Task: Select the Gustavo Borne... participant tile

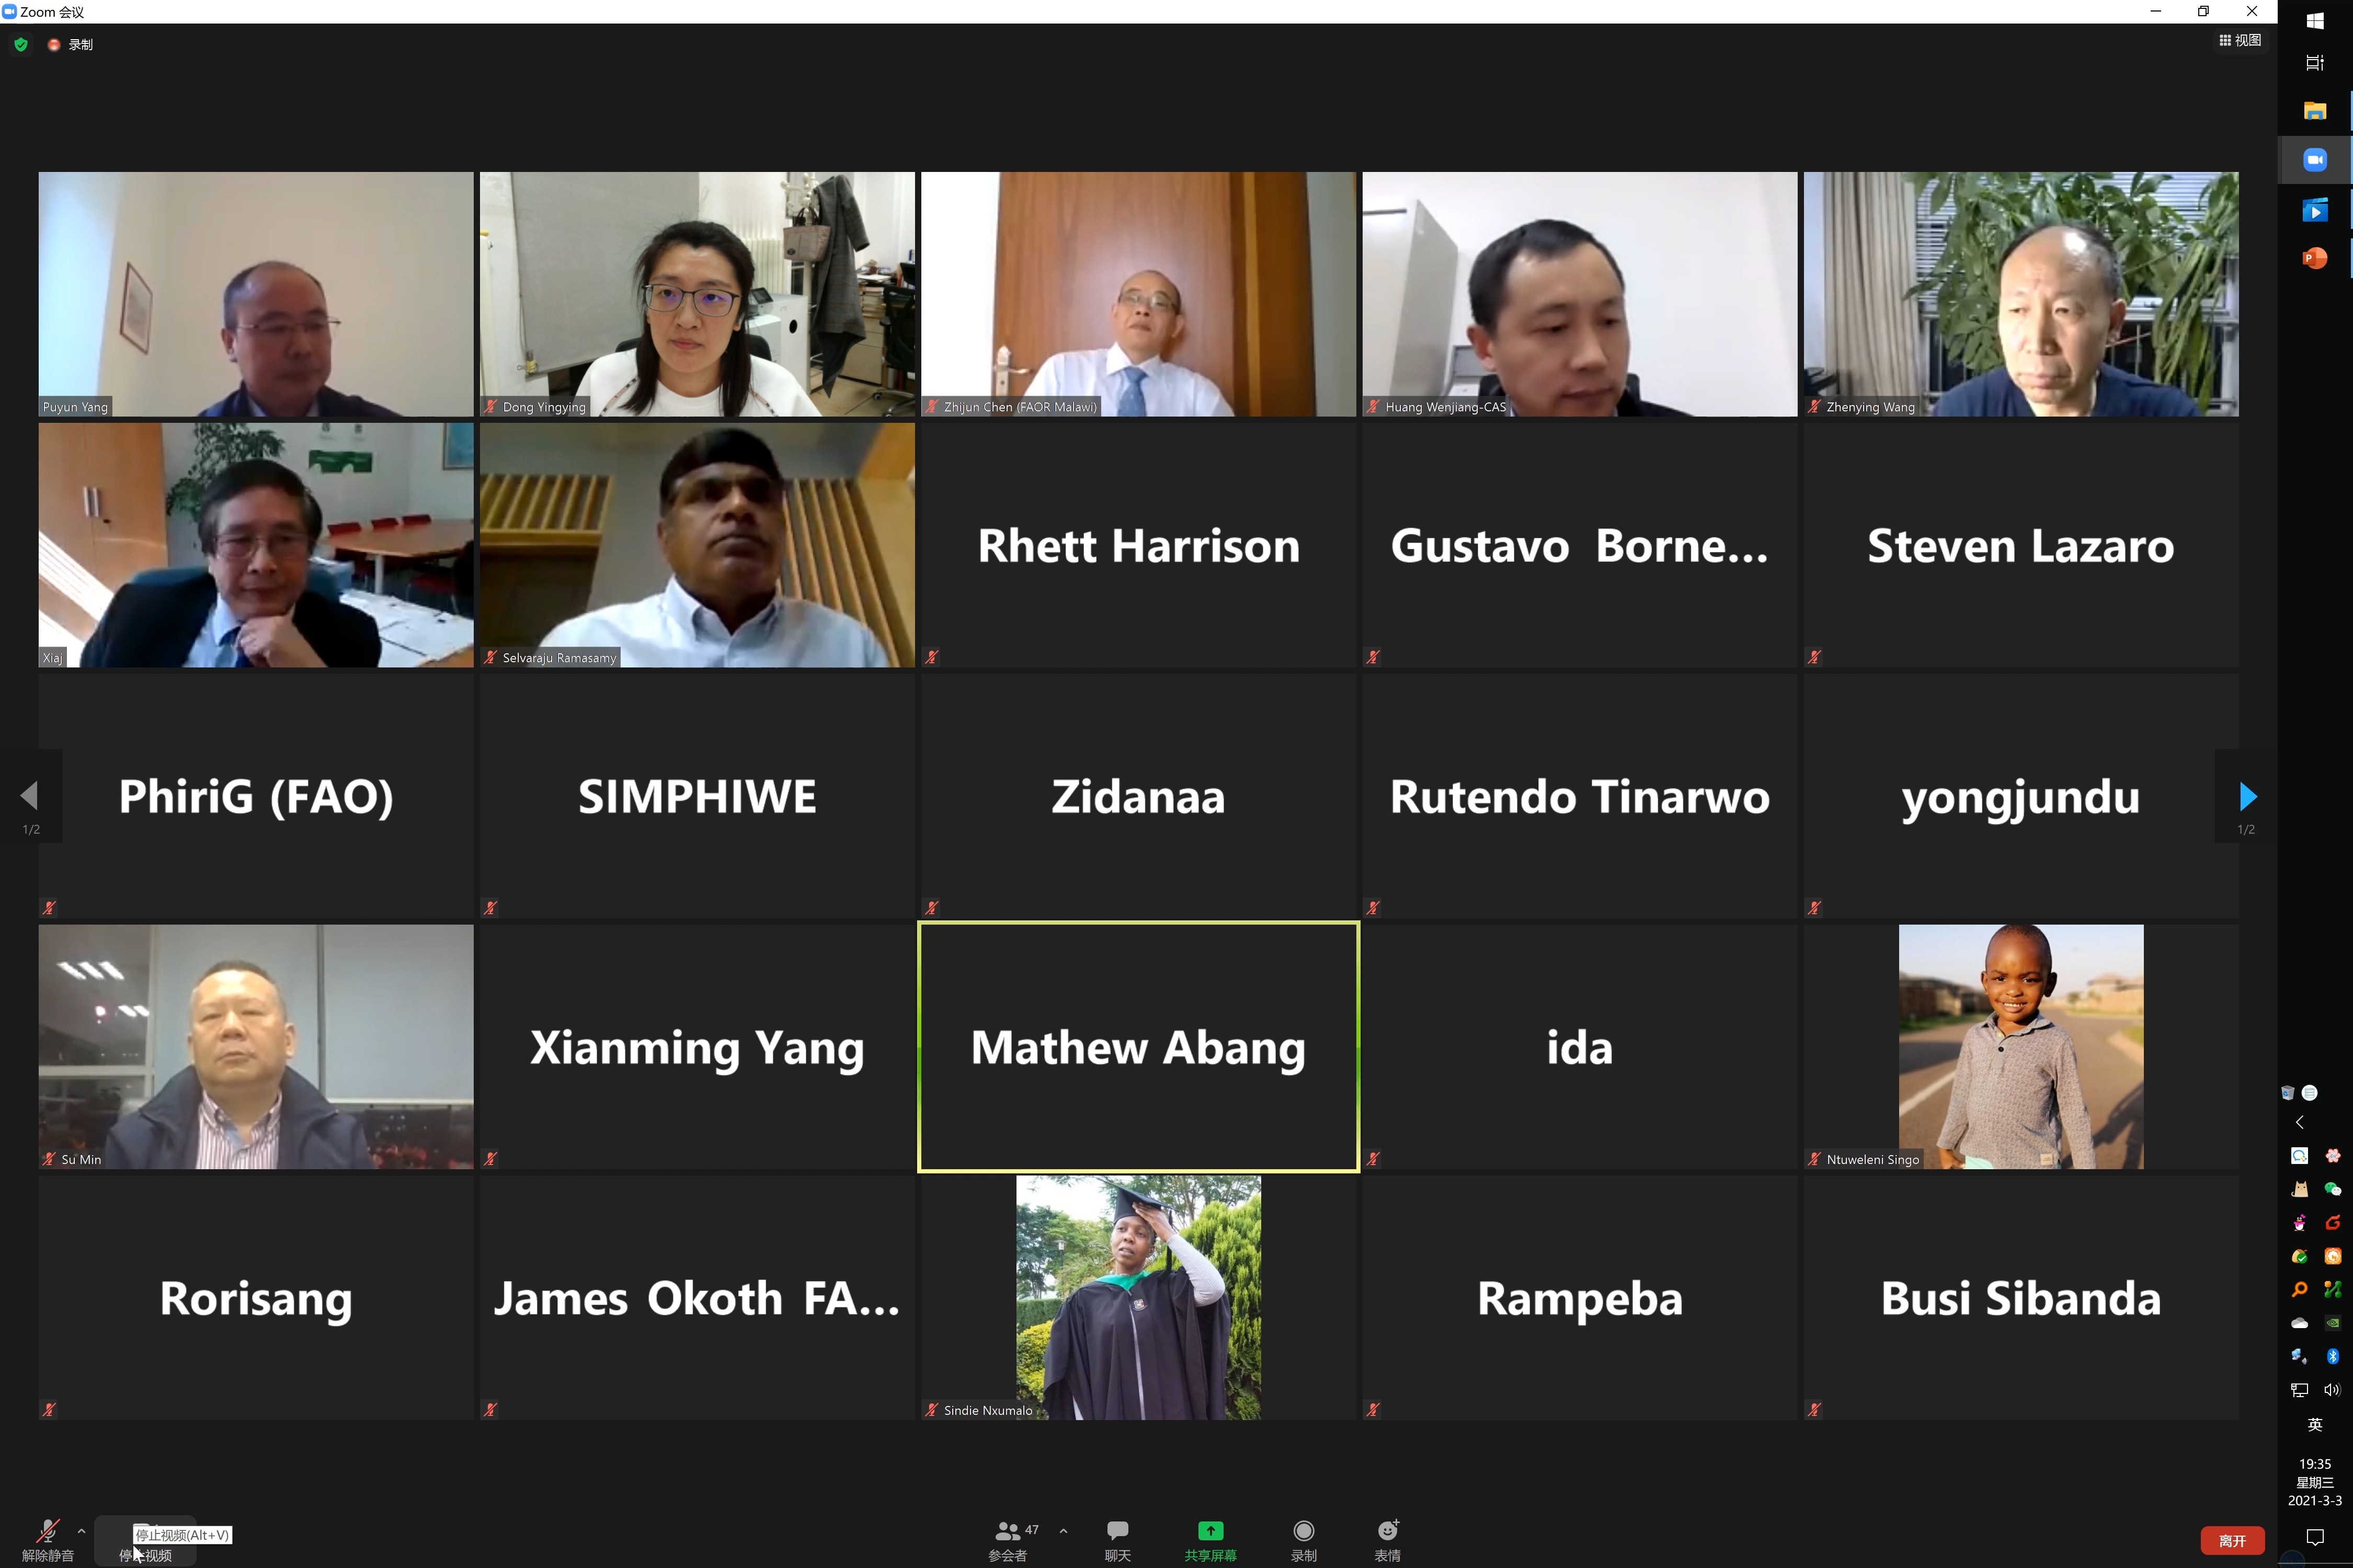Action: click(x=1580, y=545)
